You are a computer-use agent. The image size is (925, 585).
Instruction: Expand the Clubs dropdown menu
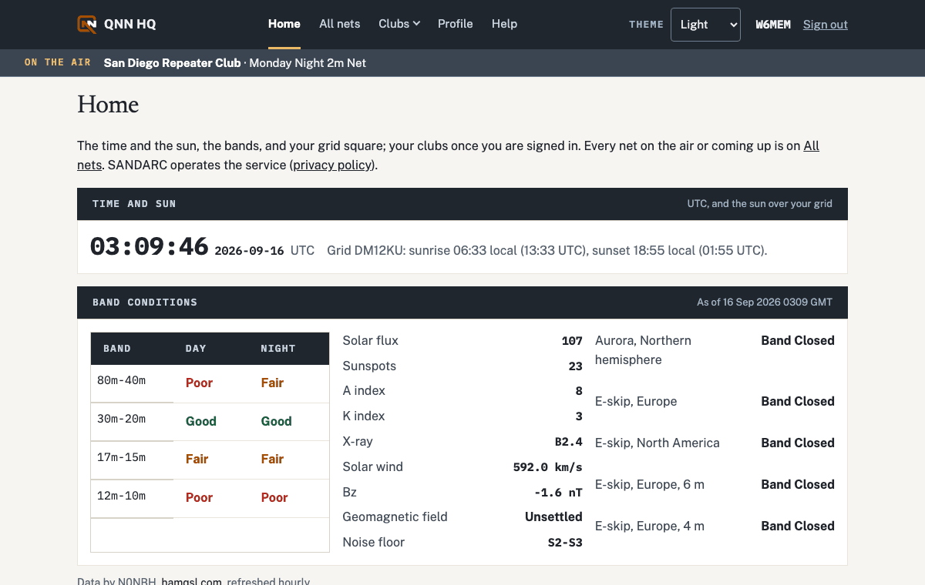click(x=399, y=24)
